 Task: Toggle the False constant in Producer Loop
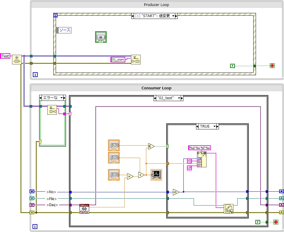pos(232,65)
